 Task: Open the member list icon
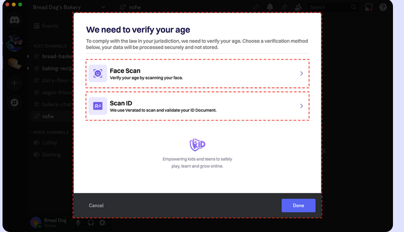(298, 7)
